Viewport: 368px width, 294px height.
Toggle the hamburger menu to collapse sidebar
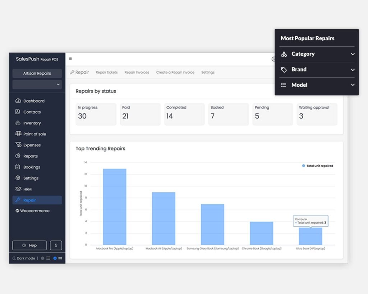[70, 59]
